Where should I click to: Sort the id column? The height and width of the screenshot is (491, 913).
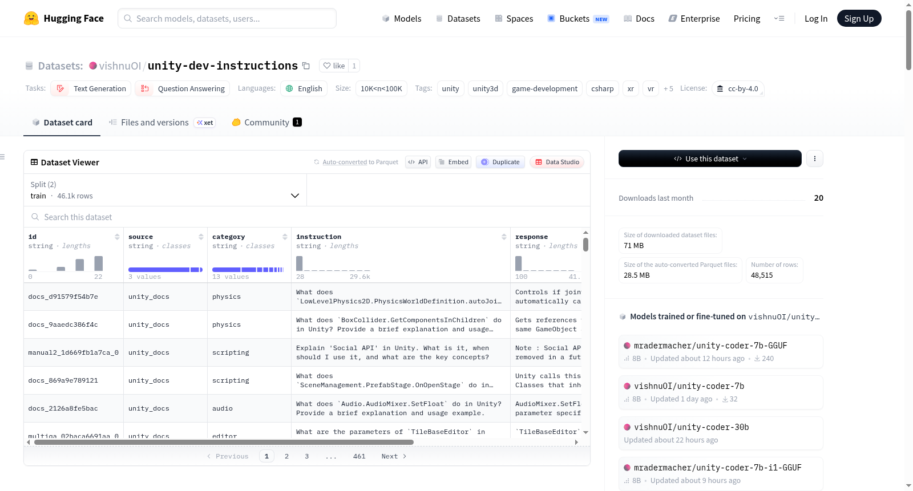[117, 237]
